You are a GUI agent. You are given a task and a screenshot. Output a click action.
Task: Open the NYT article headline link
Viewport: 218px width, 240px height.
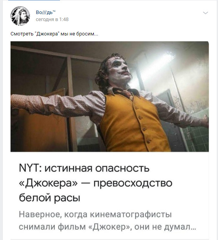point(96,183)
